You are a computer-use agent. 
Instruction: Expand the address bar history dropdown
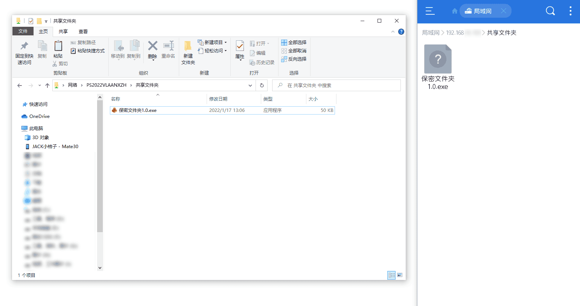[250, 86]
